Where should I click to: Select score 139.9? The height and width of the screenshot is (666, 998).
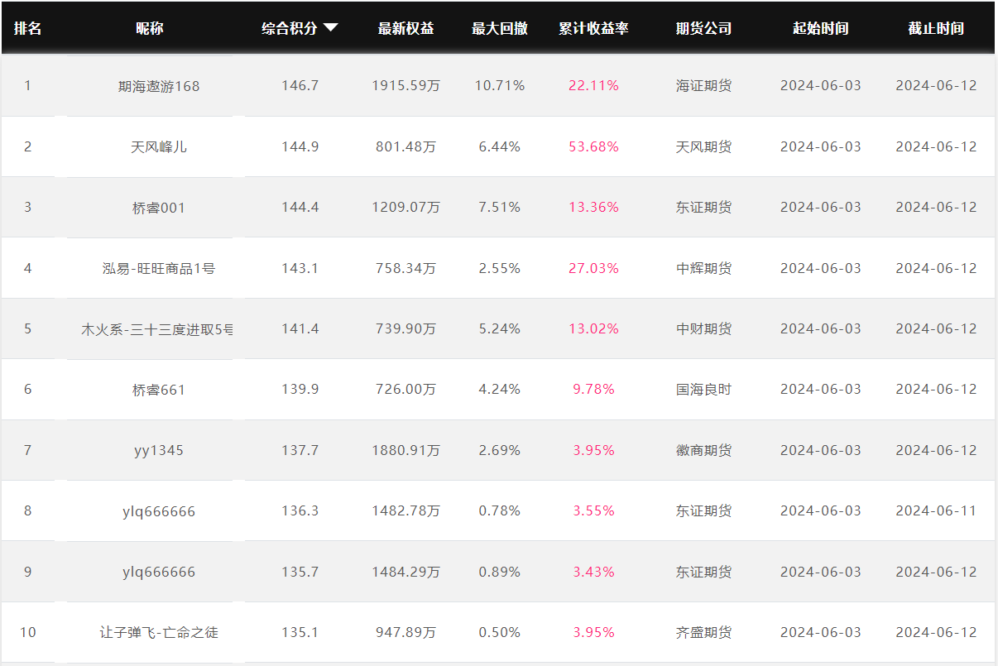[x=300, y=389]
